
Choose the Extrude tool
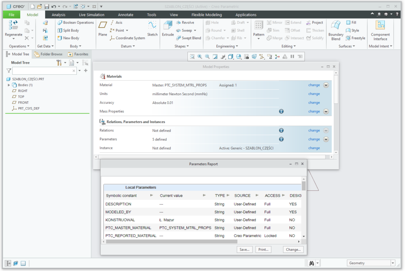(x=168, y=28)
